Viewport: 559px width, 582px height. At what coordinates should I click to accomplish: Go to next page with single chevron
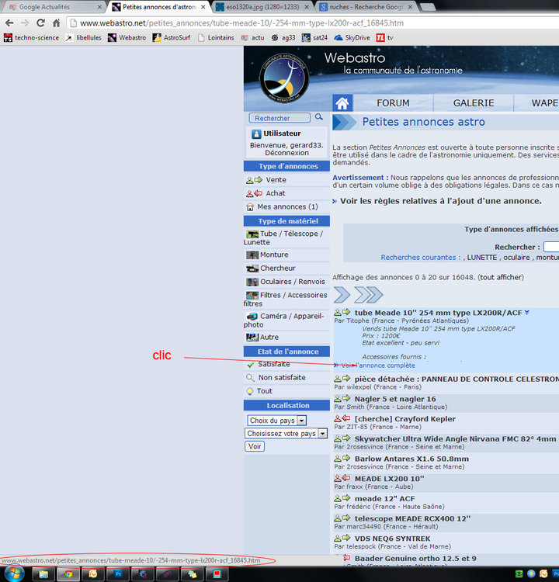(x=342, y=295)
